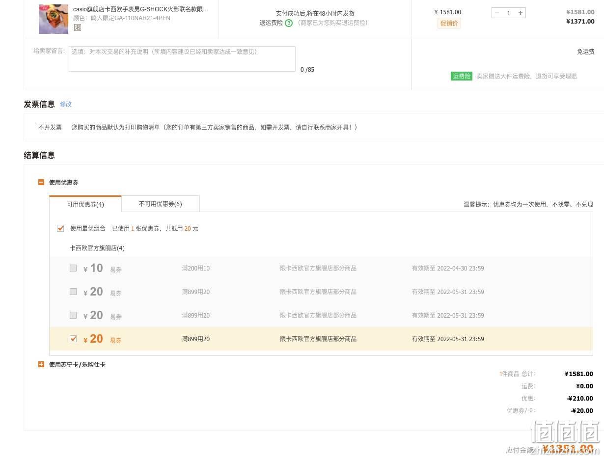Switch to 可用优惠券(4) tab
Image resolution: width=604 pixels, height=459 pixels.
click(85, 204)
